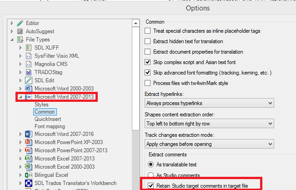Select the Microsoft Word 2000-2003 entry
This screenshot has height=190, width=296.
pos(64,89)
